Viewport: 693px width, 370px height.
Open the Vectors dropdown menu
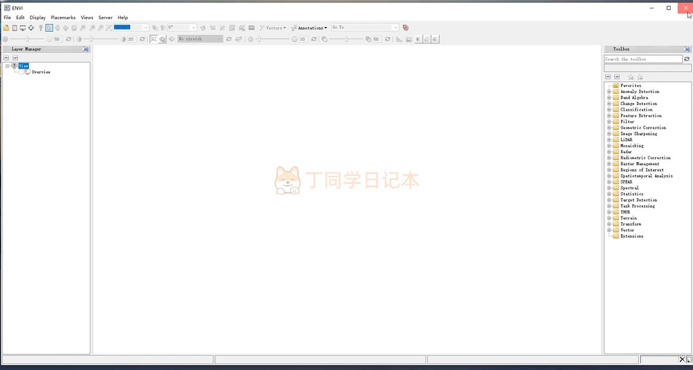tap(273, 28)
